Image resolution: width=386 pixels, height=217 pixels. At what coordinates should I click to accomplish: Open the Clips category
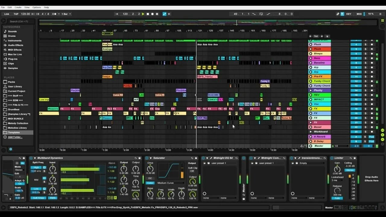click(11, 64)
